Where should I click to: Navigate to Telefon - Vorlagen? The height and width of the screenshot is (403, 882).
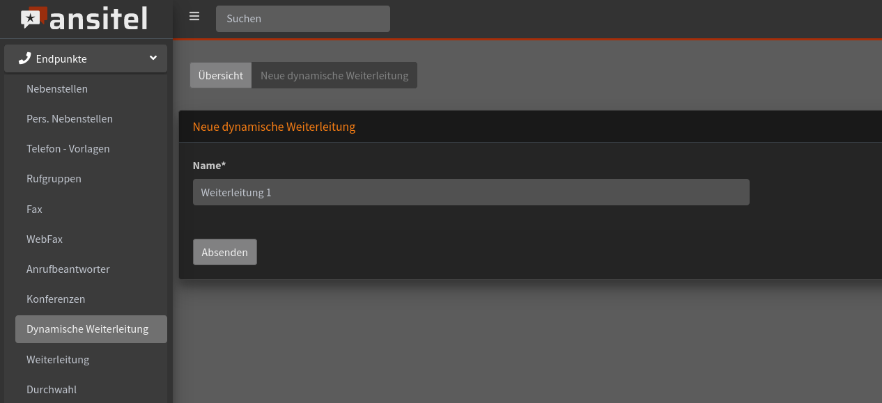pyautogui.click(x=68, y=148)
